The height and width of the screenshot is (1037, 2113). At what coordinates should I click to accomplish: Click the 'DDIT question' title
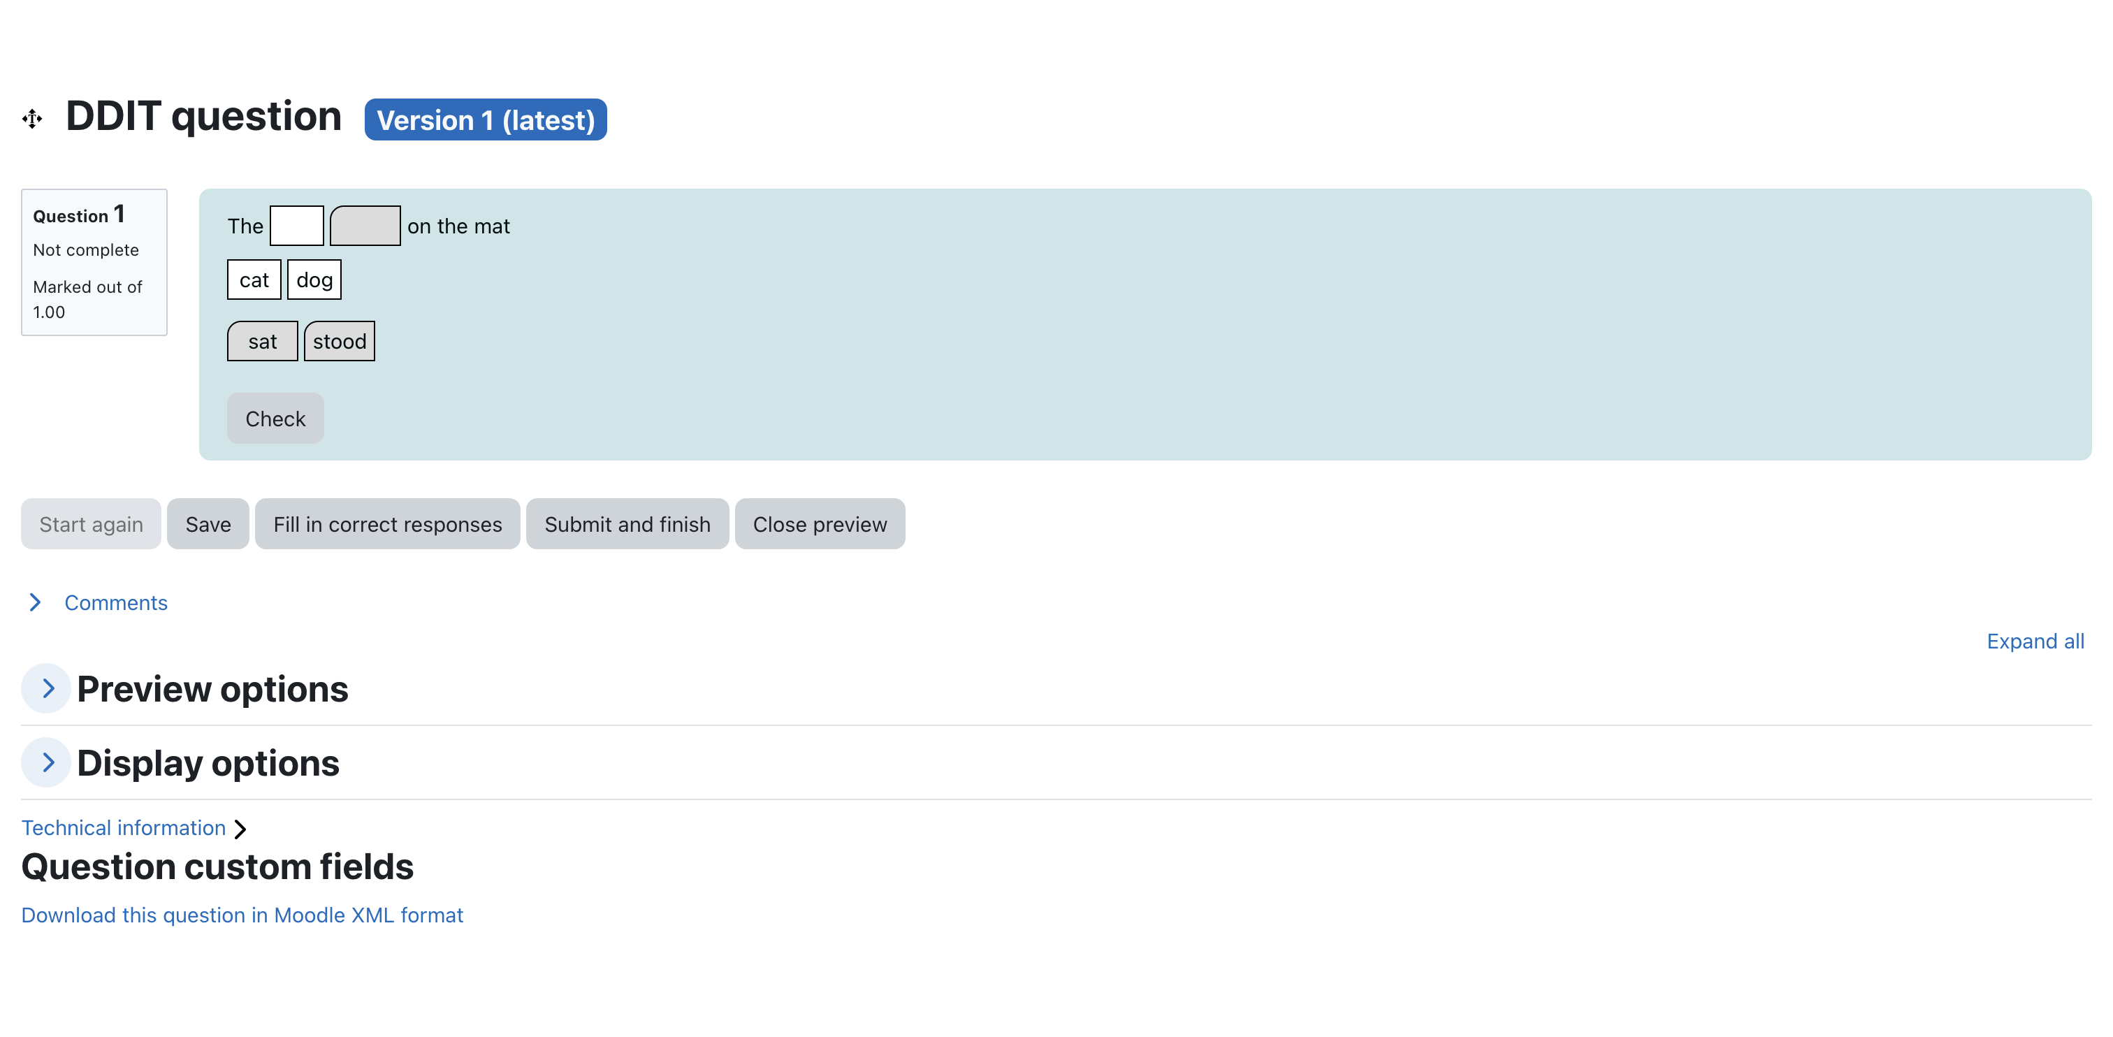(203, 117)
